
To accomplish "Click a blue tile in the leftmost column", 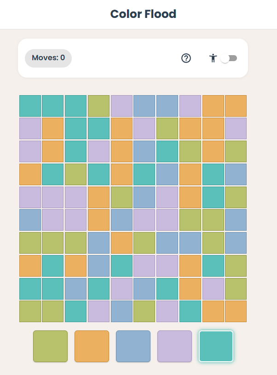I will (30, 220).
